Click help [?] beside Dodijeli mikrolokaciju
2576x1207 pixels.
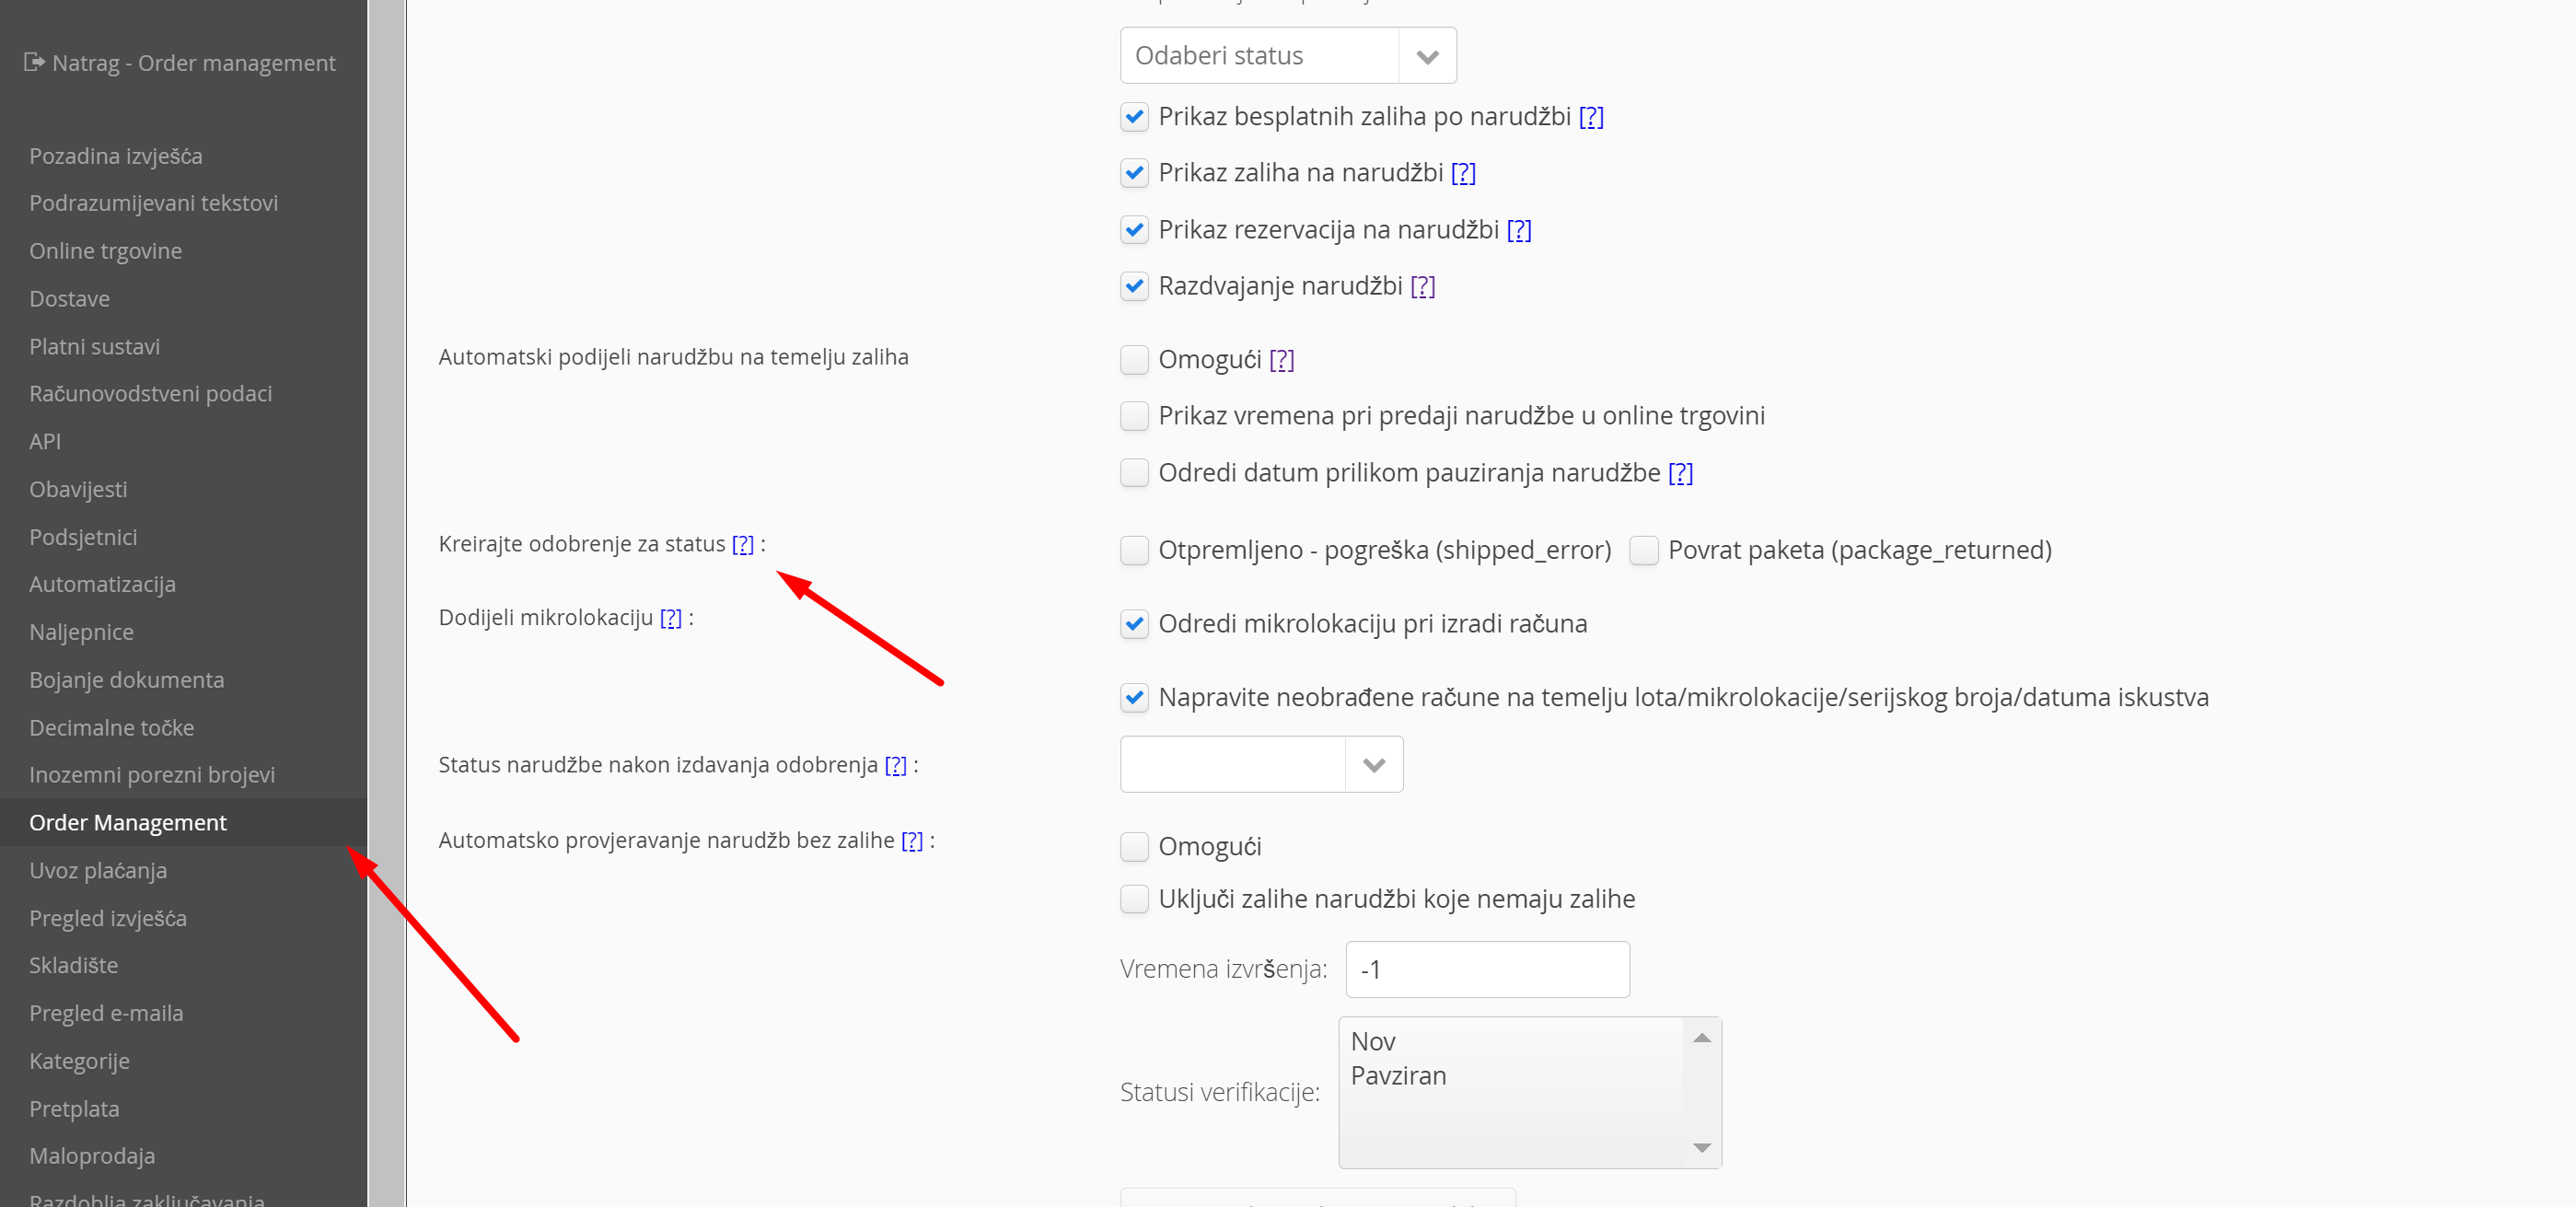[x=670, y=618]
